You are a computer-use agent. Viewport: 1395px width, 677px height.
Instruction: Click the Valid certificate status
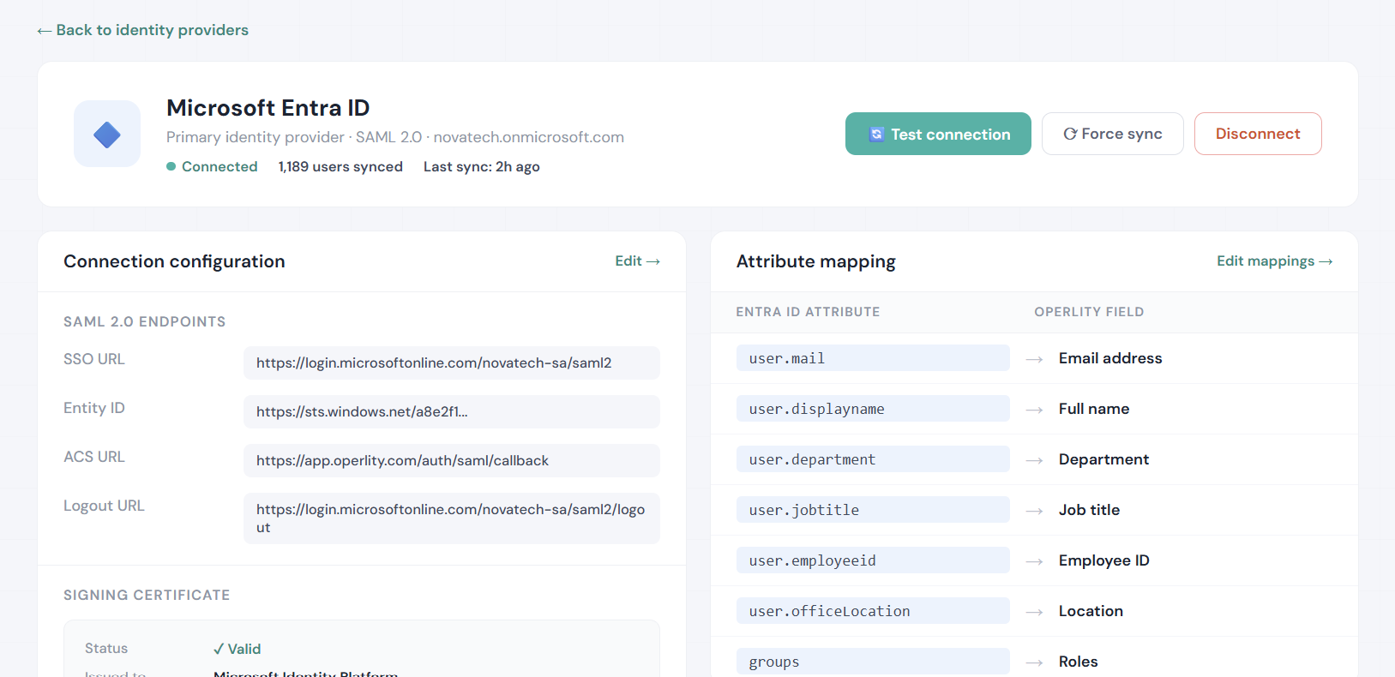point(238,649)
